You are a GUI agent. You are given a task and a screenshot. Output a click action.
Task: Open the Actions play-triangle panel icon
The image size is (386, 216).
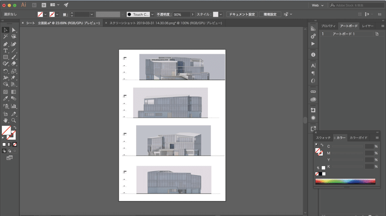coord(313,44)
